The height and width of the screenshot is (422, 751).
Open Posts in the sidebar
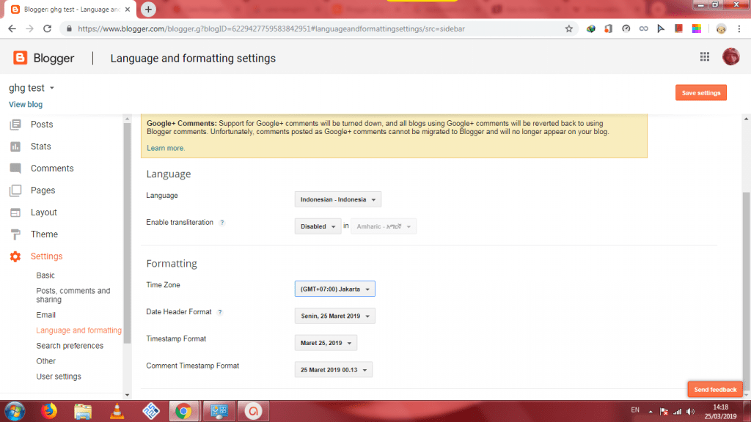(42, 125)
